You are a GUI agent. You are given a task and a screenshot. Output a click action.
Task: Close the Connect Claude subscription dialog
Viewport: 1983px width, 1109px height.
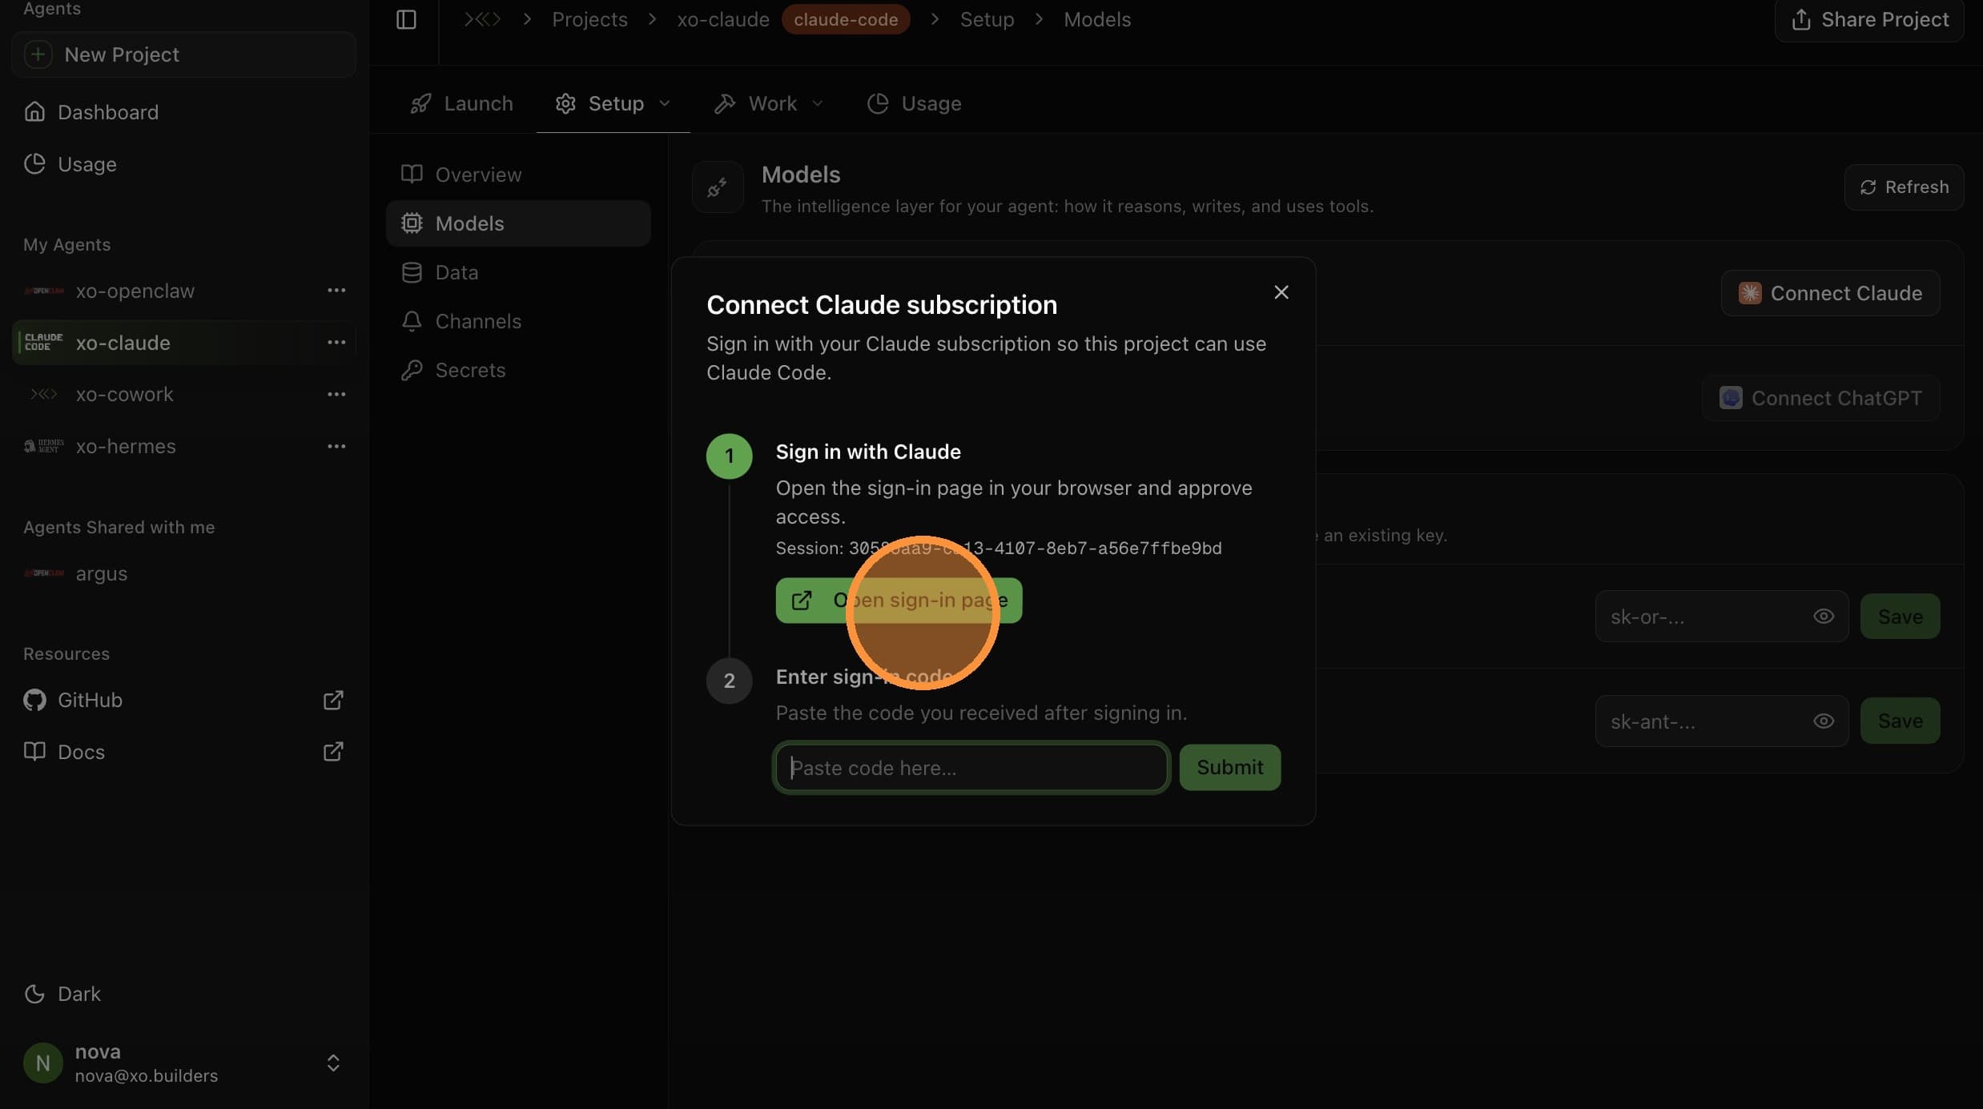tap(1281, 292)
